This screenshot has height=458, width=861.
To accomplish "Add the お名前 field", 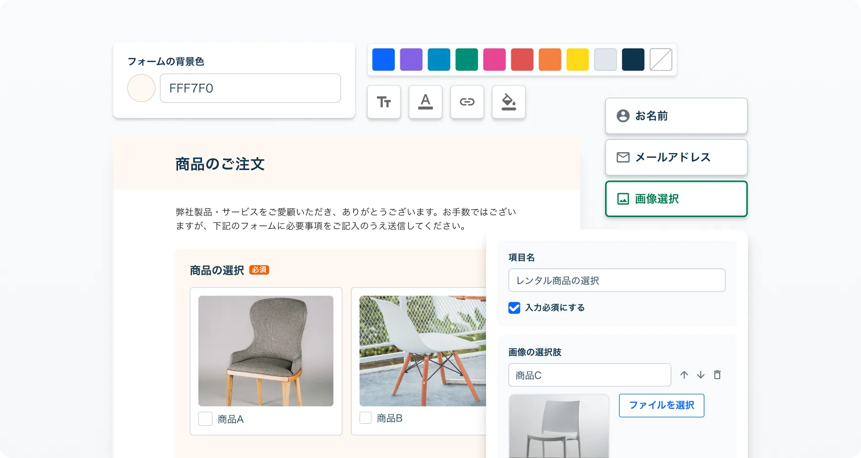I will [676, 116].
